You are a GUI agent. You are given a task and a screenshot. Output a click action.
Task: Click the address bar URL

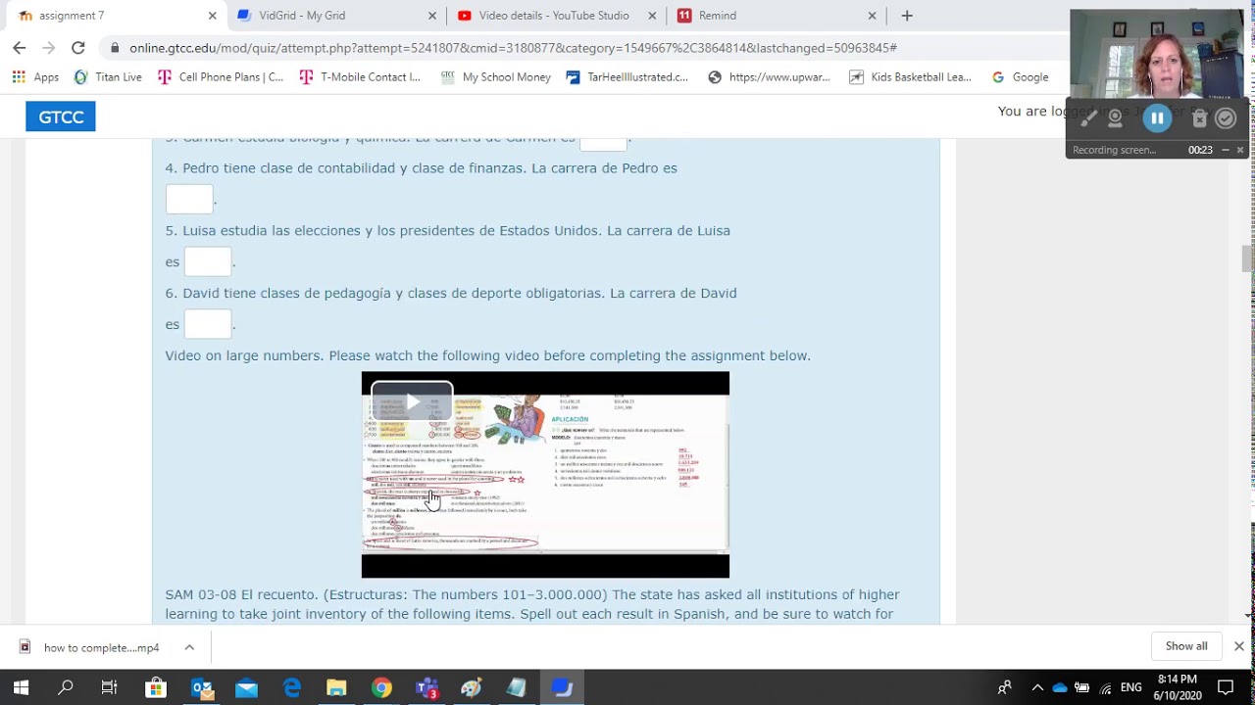point(513,48)
